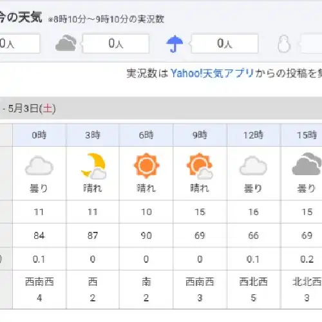Viewport: 322px width, 322px height.
Task: Click the 0時 cloudy weather icon
Action: pyautogui.click(x=39, y=166)
